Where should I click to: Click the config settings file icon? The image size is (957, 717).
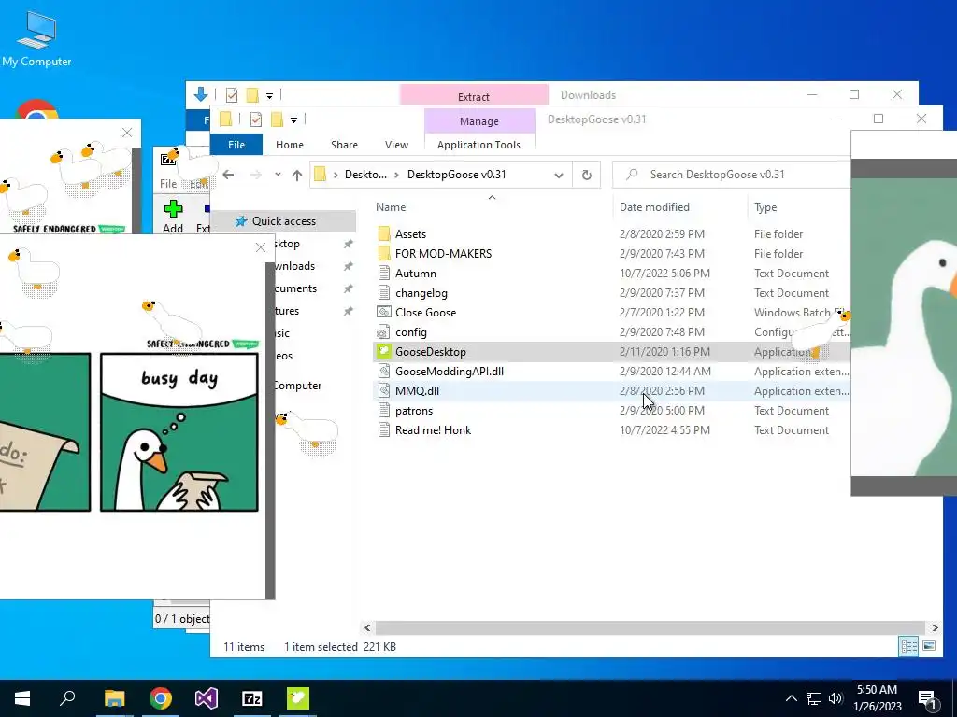pyautogui.click(x=384, y=332)
